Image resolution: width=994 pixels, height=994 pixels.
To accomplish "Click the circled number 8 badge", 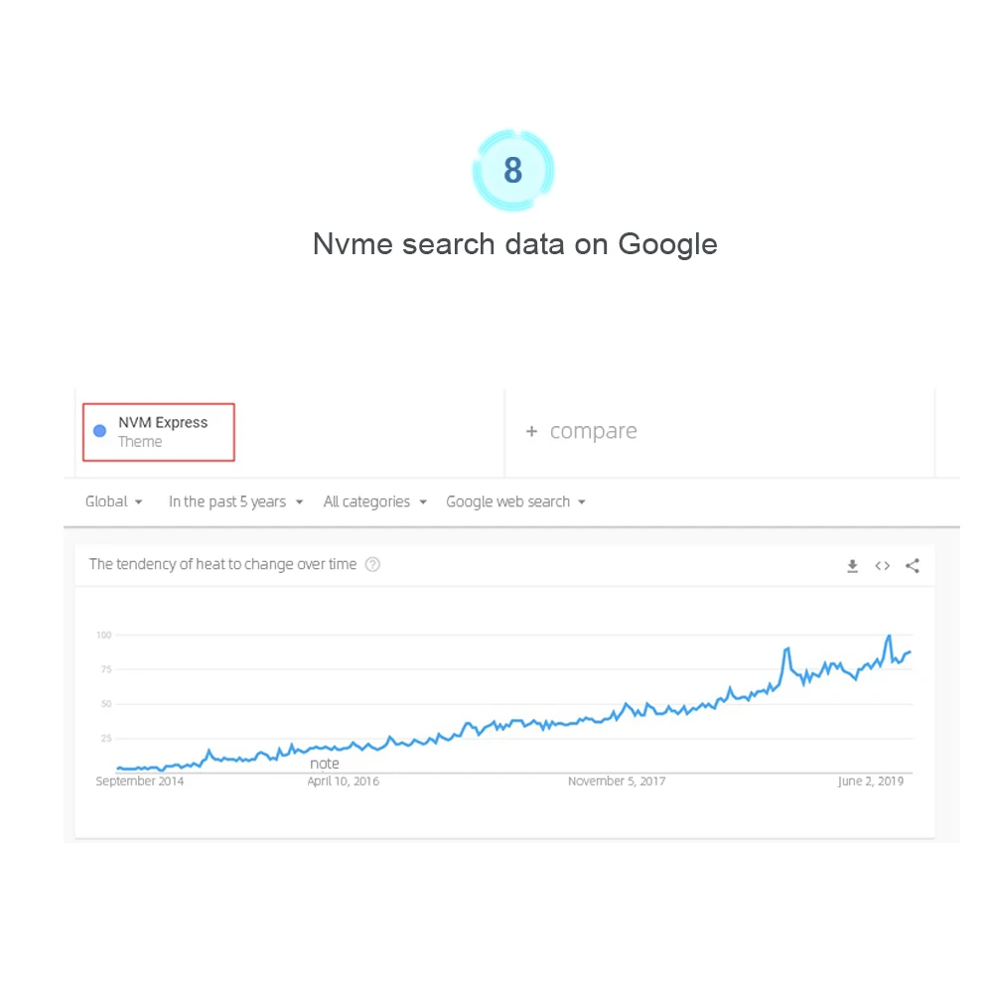I will 513,170.
